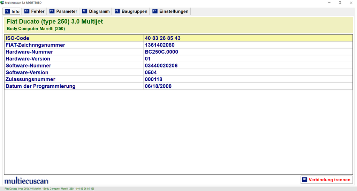Open the Parameter tab
Viewport: 357px width, 191px height.
tap(63, 11)
